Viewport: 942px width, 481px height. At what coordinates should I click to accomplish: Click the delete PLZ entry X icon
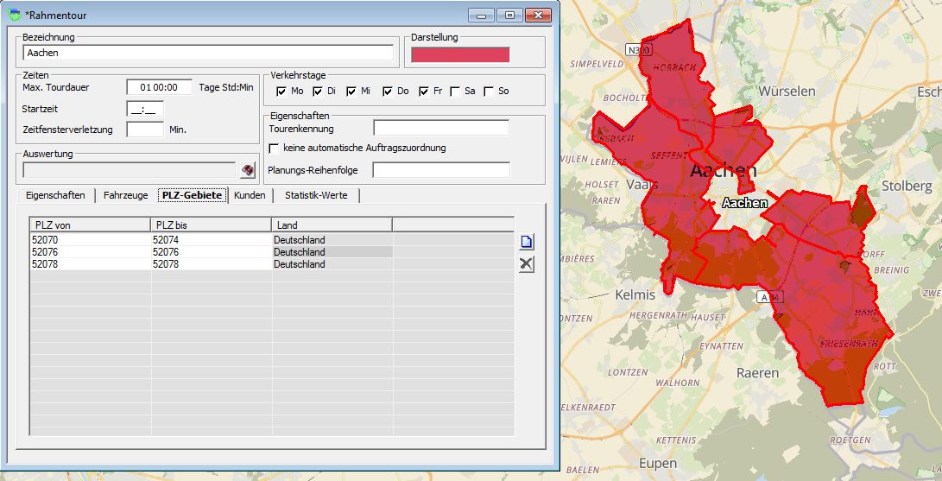click(x=526, y=264)
